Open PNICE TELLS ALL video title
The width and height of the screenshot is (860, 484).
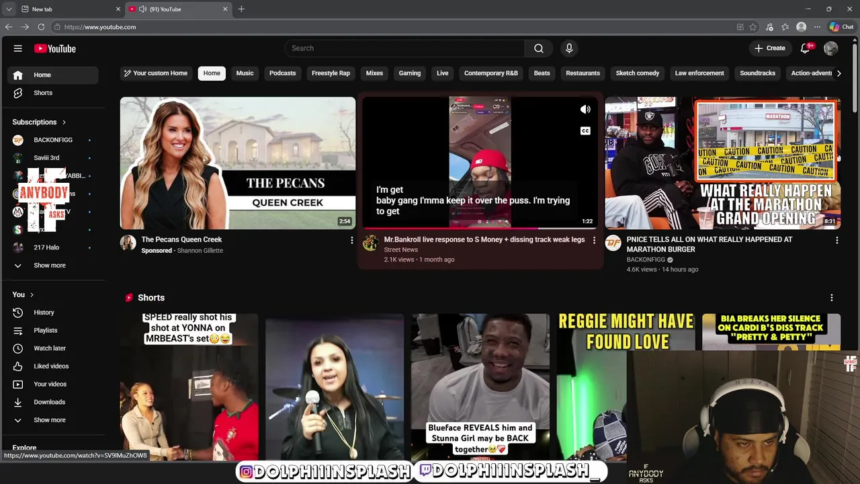tap(709, 244)
